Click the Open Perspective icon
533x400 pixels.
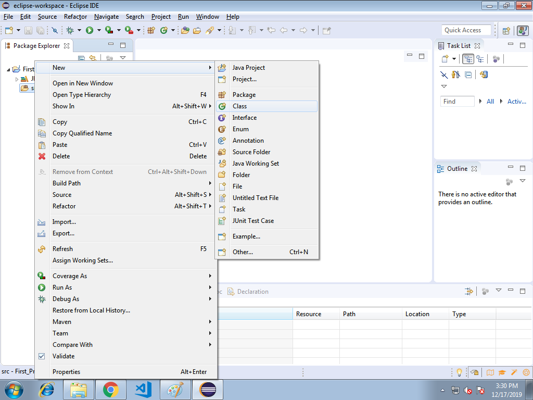click(506, 31)
